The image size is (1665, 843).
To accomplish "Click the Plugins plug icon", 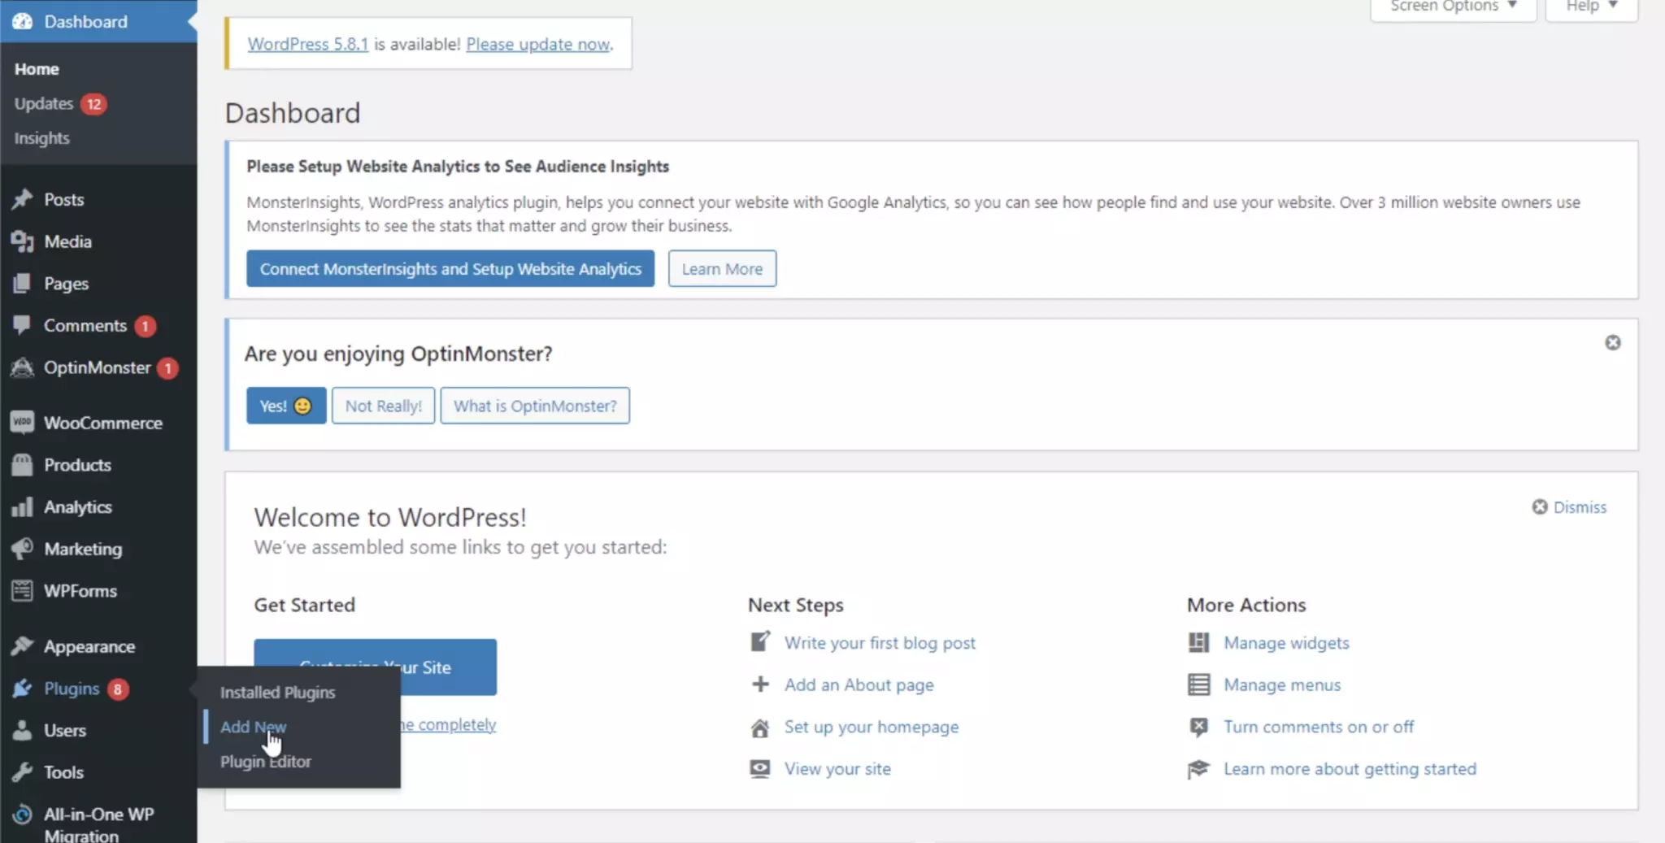I will click(x=23, y=689).
